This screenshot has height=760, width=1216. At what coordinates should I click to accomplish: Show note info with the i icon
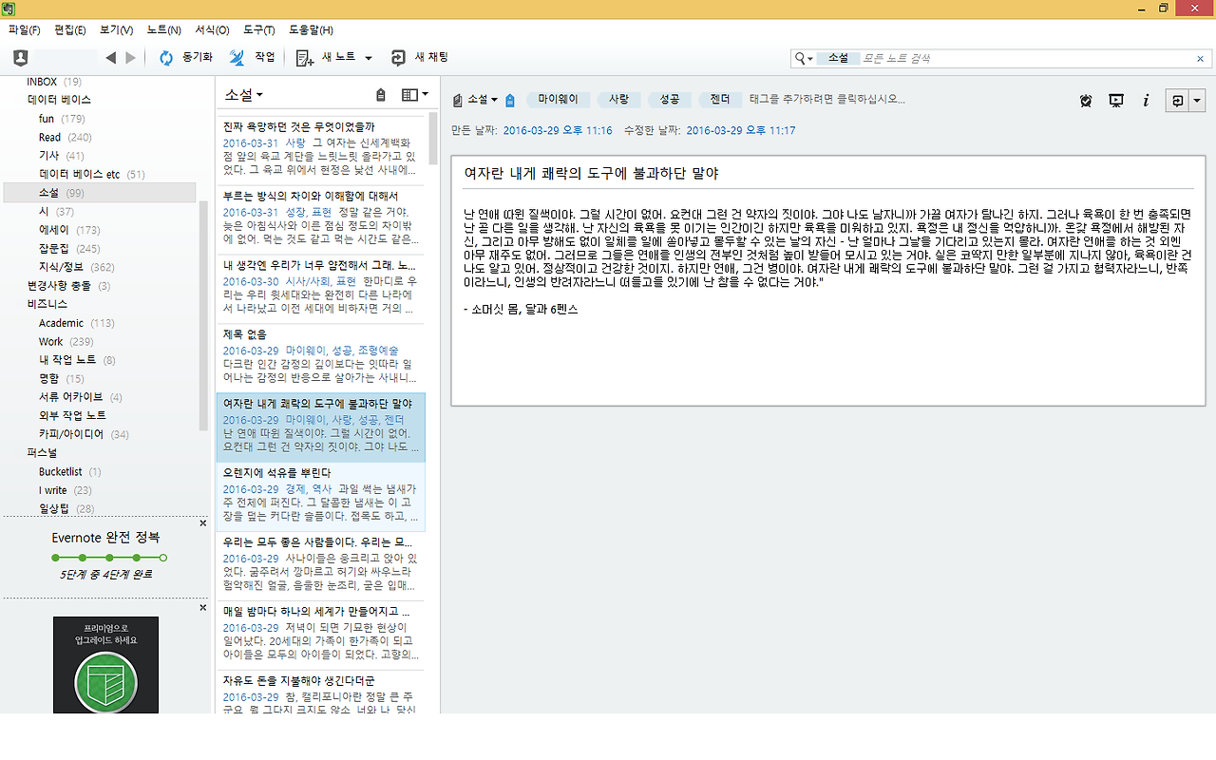(x=1147, y=100)
